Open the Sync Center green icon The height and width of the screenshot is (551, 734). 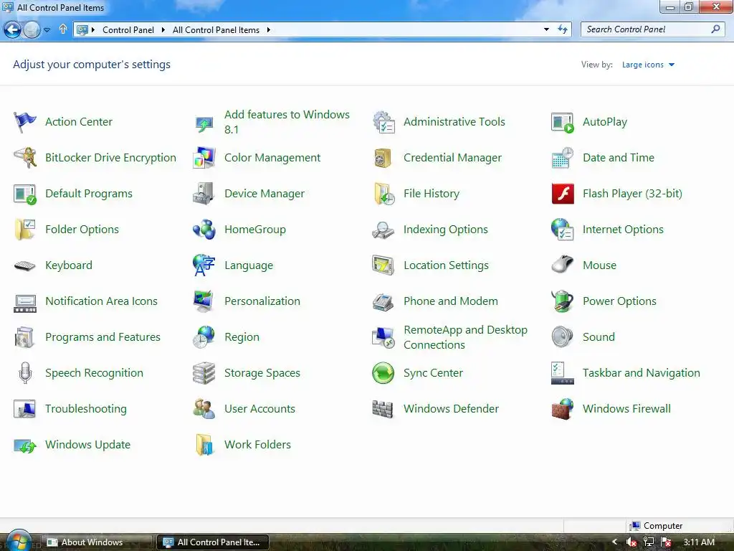[383, 373]
